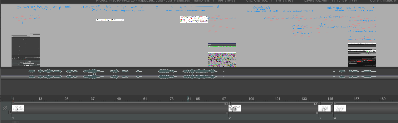Jump to frame 121 on the ruler
The image size is (398, 123).
(x=278, y=99)
